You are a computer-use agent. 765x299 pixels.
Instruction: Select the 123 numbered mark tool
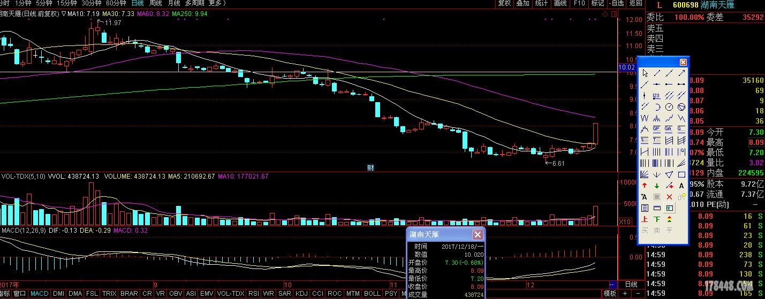[x=657, y=95]
